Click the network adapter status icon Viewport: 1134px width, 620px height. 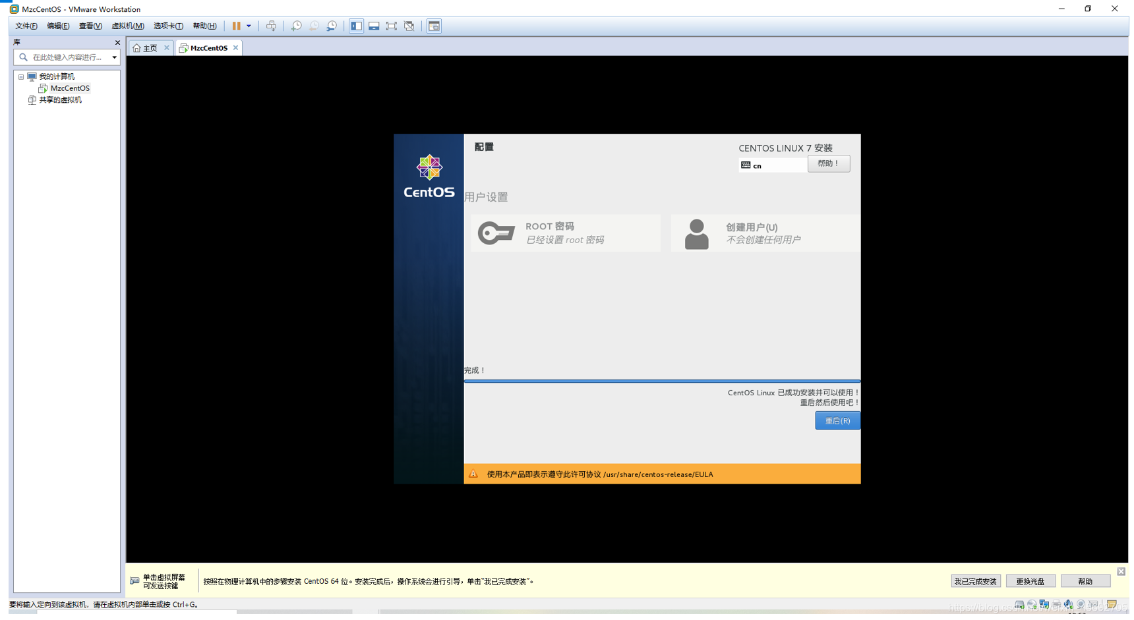coord(1044,604)
